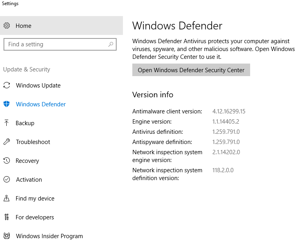Viewport: 300px width, 246px height.
Task: Click the Windows Update refresh arrows icon
Action: pos(7,85)
